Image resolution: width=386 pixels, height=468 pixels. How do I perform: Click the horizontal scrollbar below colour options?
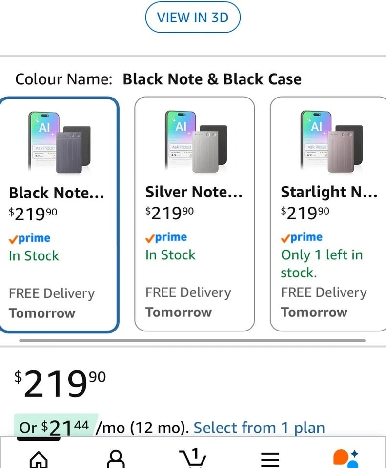[192, 340]
